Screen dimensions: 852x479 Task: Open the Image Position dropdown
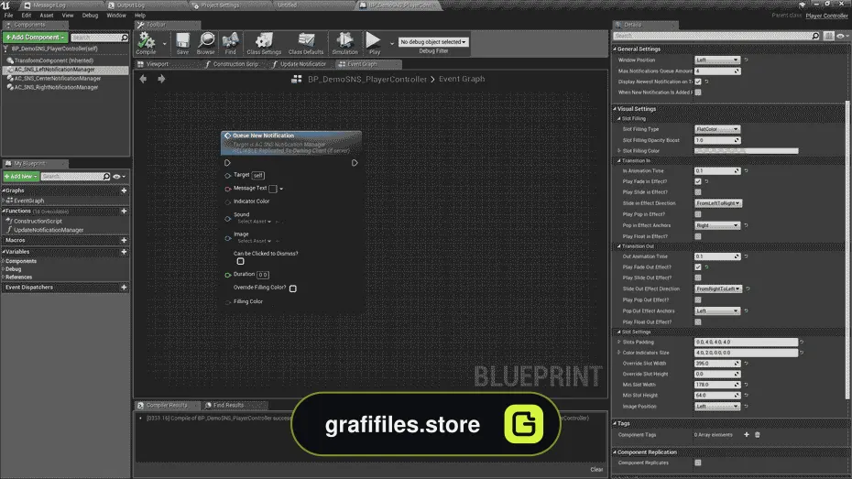click(717, 407)
